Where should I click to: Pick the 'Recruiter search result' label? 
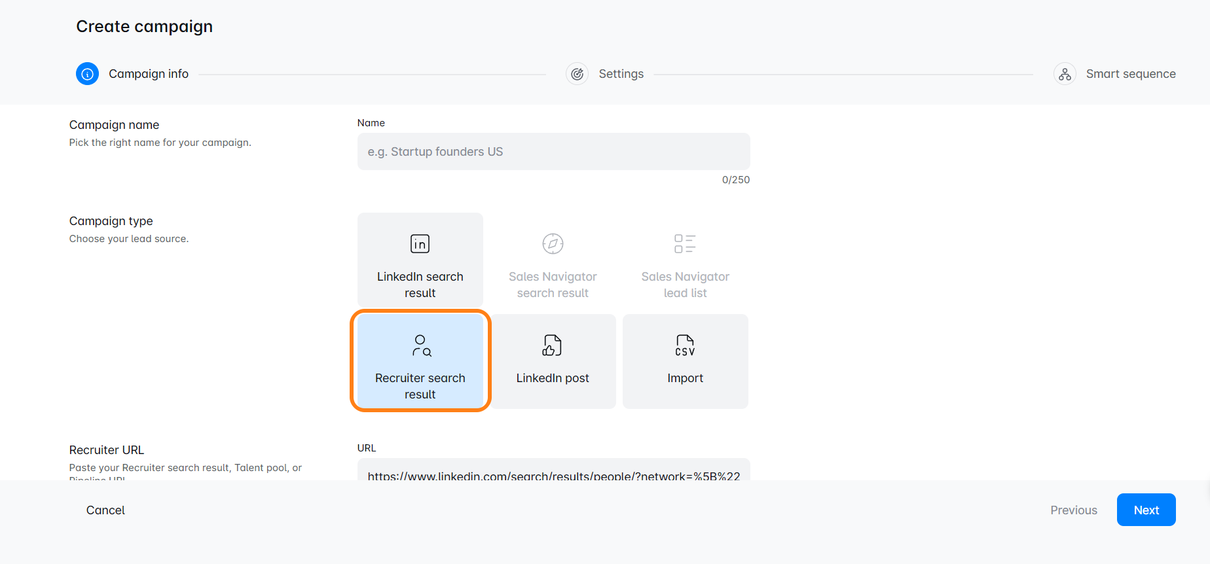(420, 386)
